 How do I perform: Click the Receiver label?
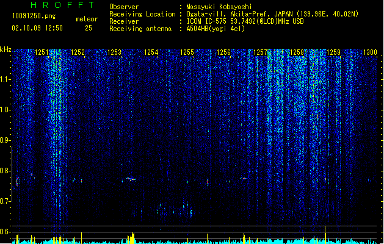pos(124,21)
